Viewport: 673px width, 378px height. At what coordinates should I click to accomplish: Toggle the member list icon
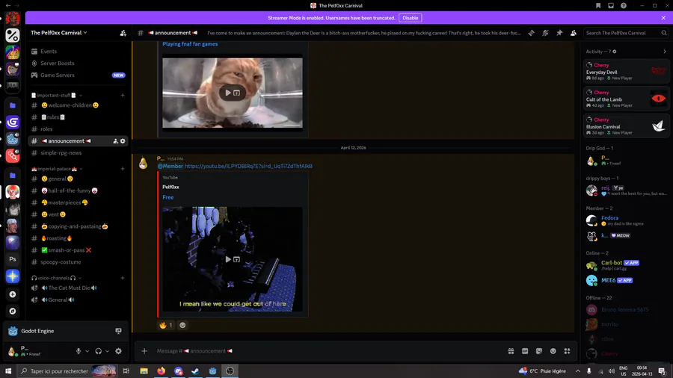(x=574, y=33)
